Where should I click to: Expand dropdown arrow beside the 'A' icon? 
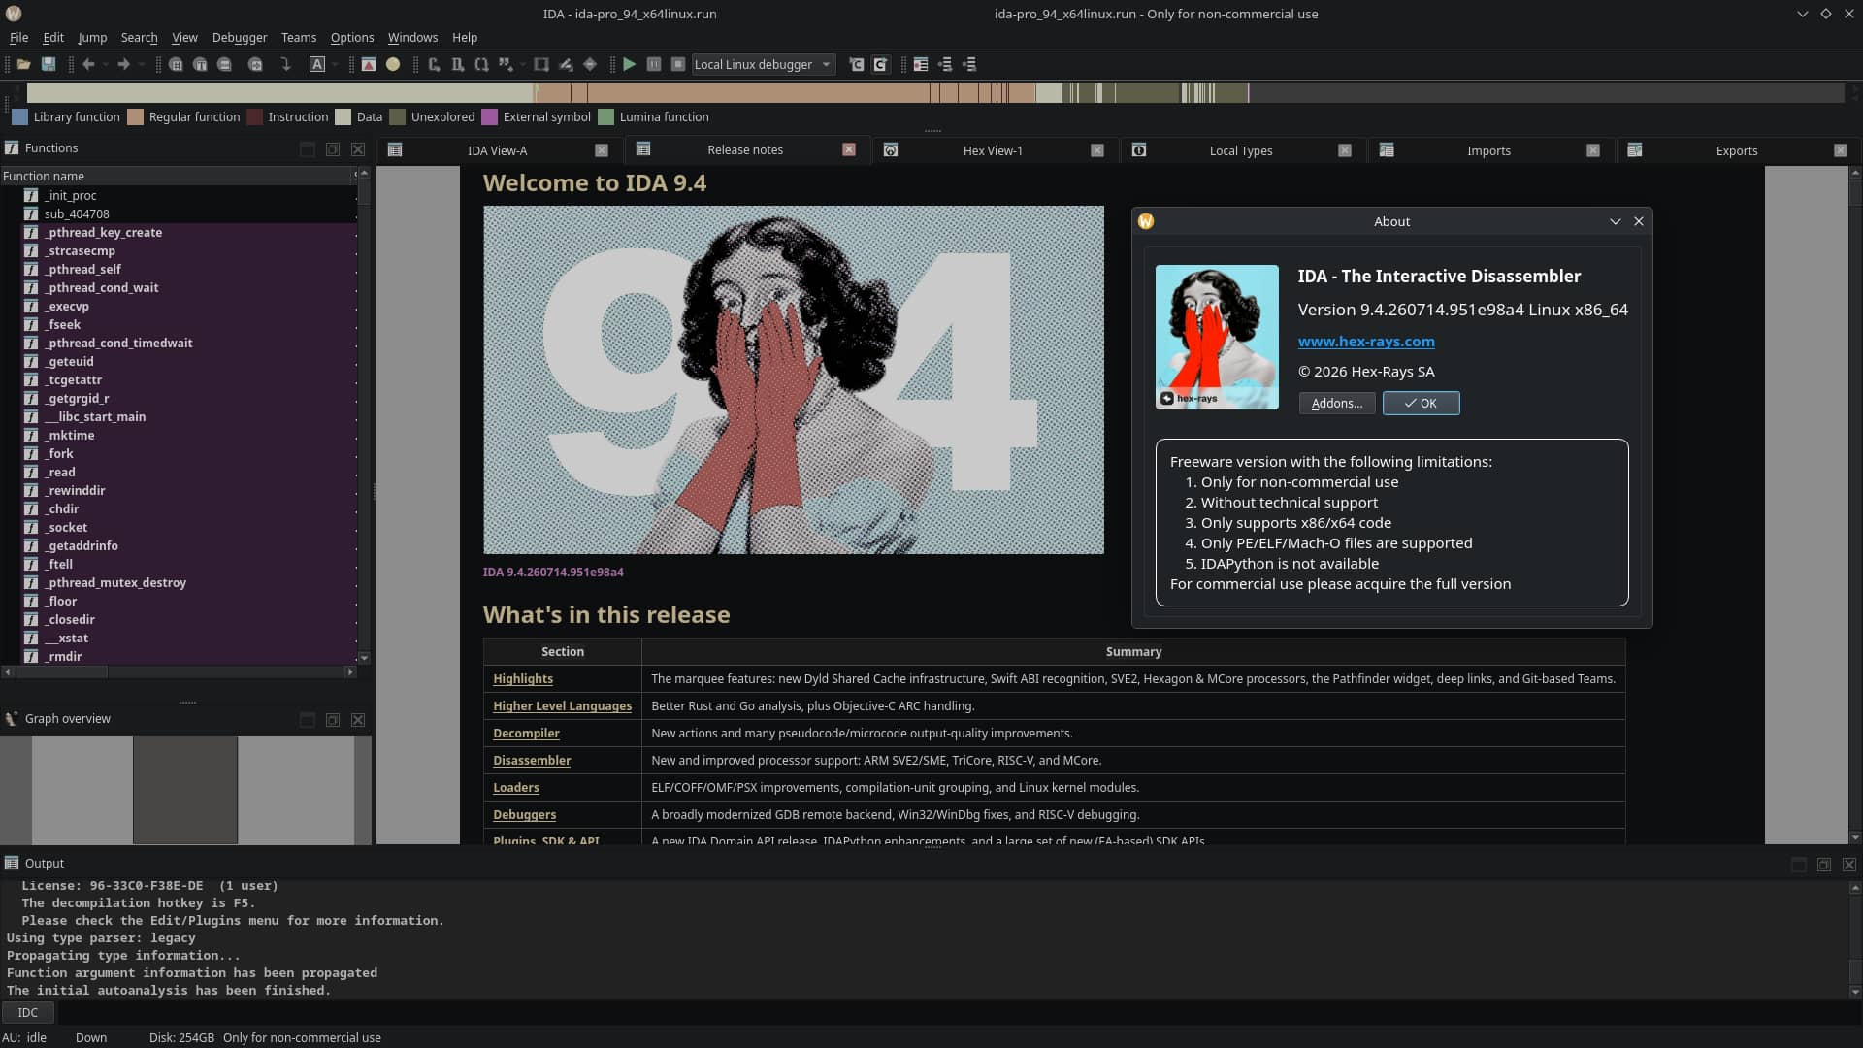pyautogui.click(x=335, y=64)
